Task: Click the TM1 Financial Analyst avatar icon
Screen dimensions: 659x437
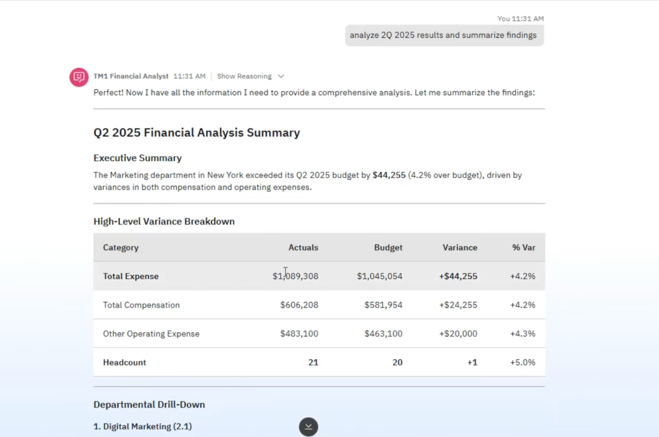Action: [x=79, y=77]
